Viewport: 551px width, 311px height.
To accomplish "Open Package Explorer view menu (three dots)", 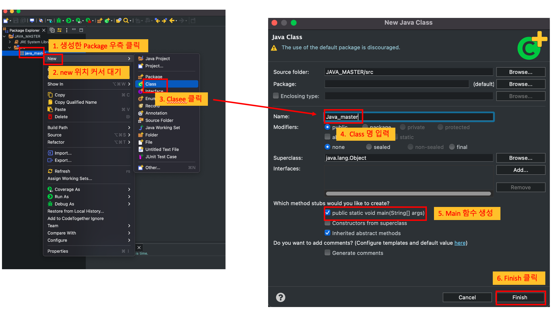I will (67, 30).
